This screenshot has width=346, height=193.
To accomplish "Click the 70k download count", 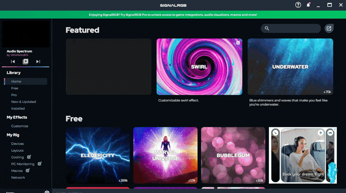I will 327,92.
